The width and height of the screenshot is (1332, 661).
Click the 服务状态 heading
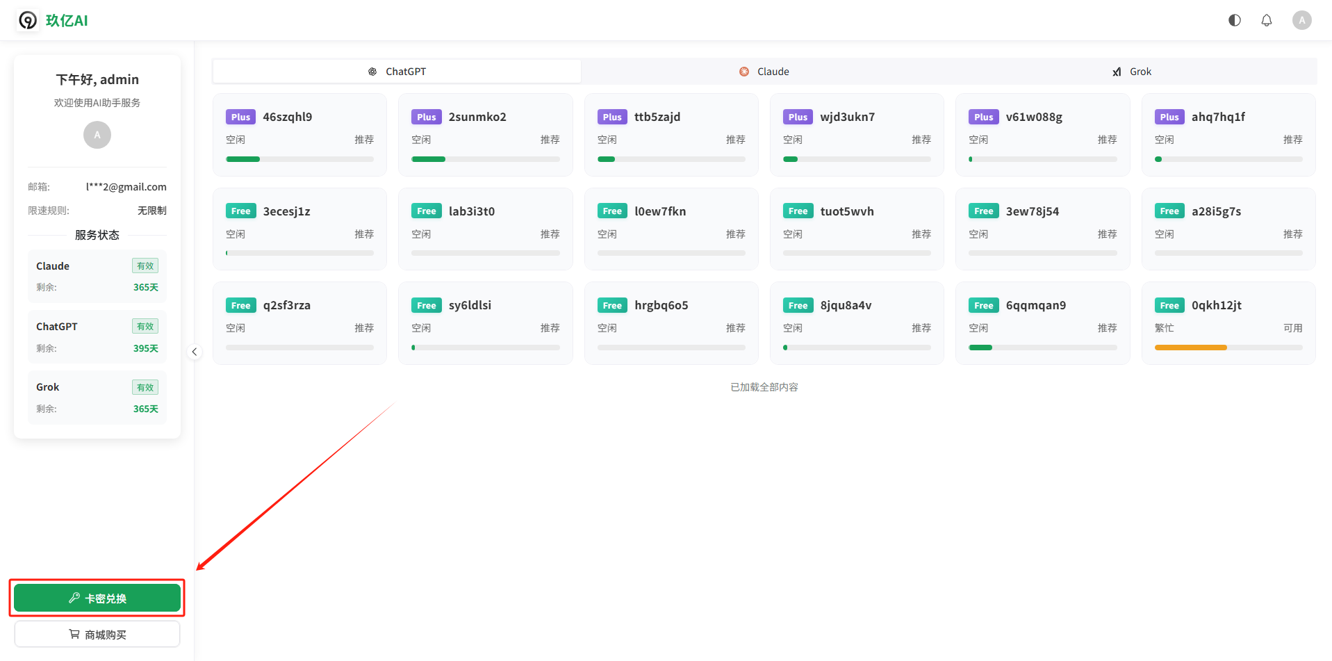coord(97,235)
